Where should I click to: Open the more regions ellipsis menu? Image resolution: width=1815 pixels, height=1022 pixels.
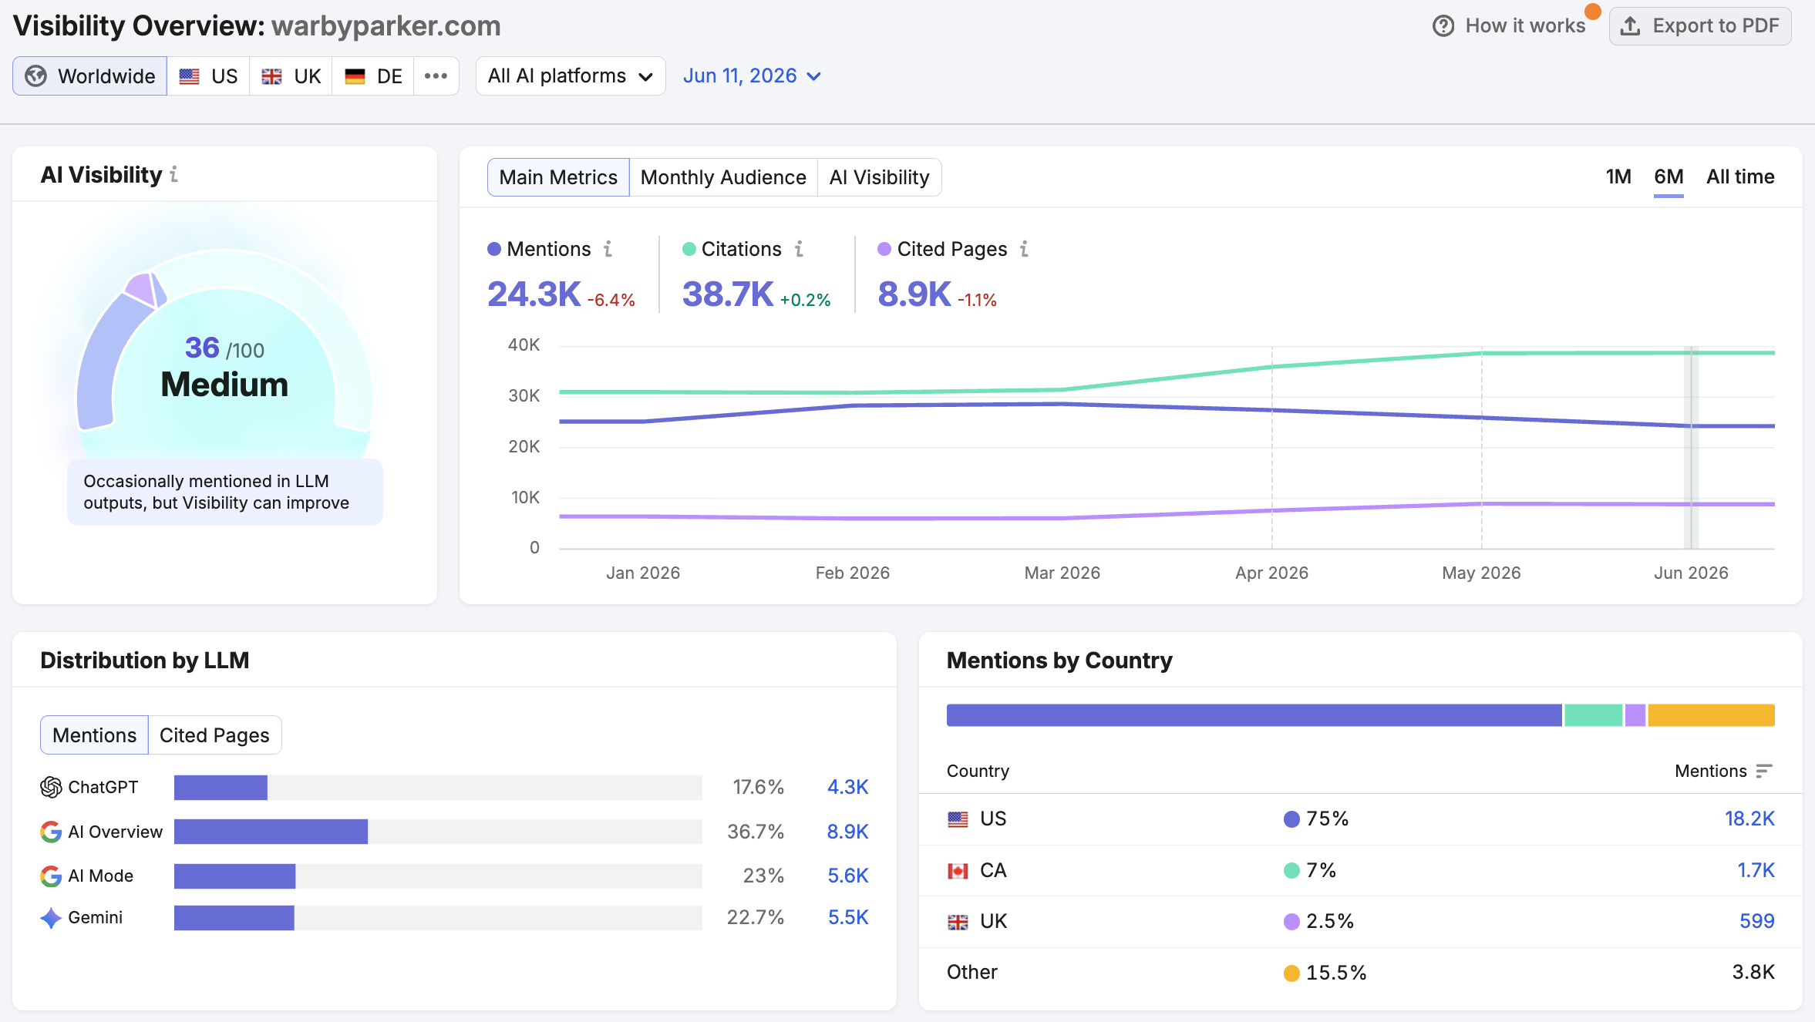(x=436, y=76)
